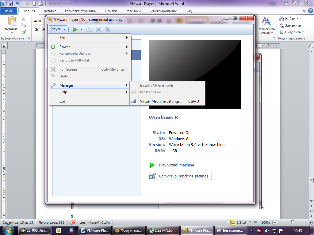Image resolution: width=314 pixels, height=235 pixels.
Task: Click the spelling check icon in status bar
Action: pos(72,222)
